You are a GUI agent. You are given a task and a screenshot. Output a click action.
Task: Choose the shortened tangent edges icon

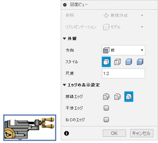tap(118, 97)
